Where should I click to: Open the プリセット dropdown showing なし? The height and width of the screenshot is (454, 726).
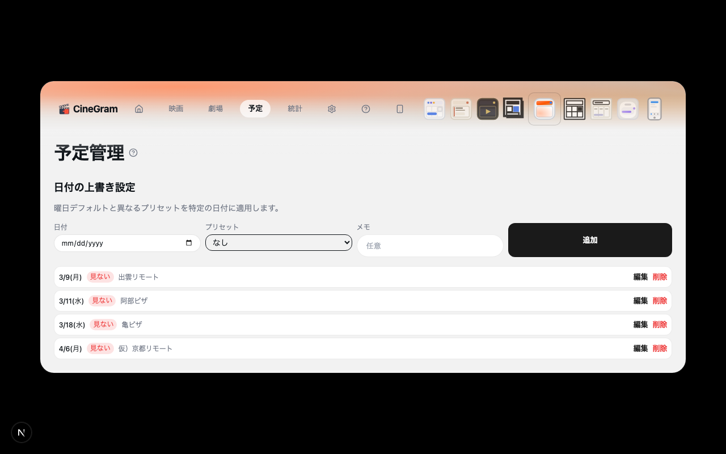[278, 242]
